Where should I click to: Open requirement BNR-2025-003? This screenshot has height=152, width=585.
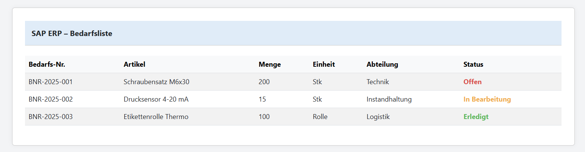[x=51, y=117]
